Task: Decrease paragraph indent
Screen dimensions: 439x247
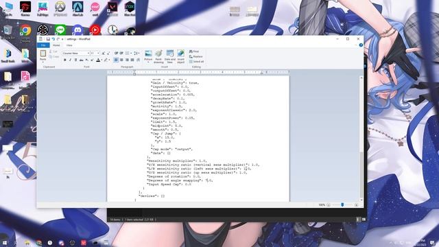Action: (x=116, y=54)
